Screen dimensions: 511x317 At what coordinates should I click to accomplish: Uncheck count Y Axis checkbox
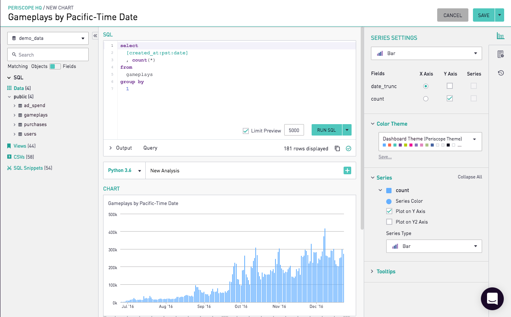[450, 99]
